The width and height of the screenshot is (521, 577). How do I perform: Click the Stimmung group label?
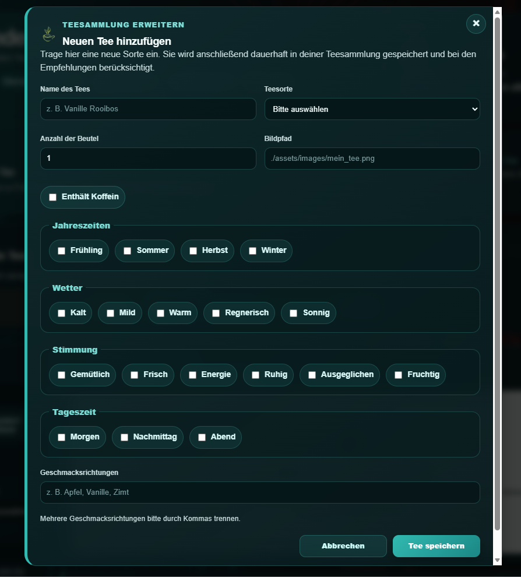[75, 350]
